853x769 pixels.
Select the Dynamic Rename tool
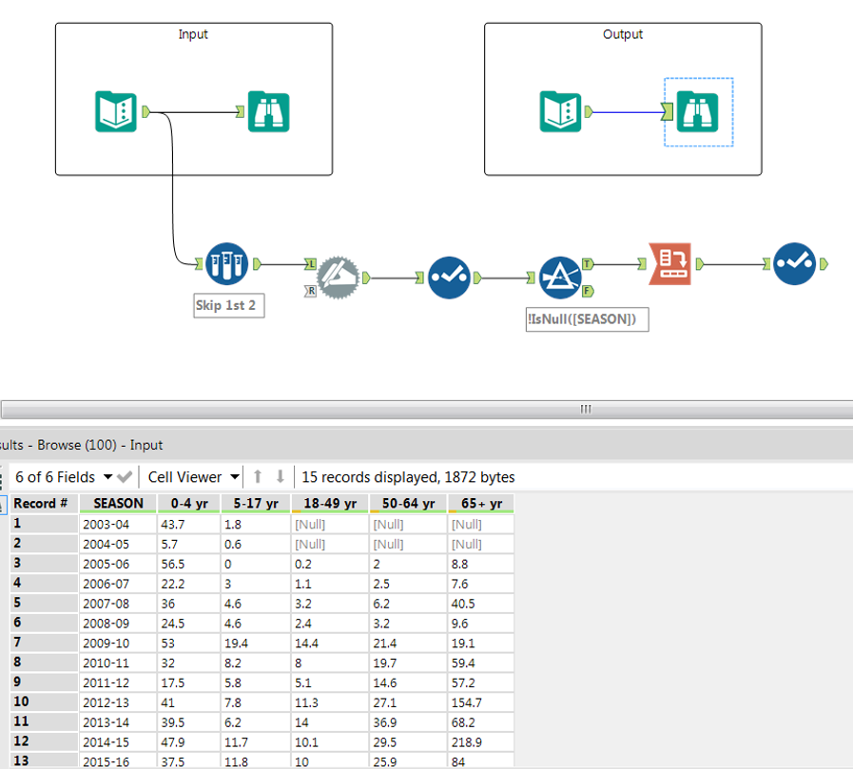(x=338, y=278)
